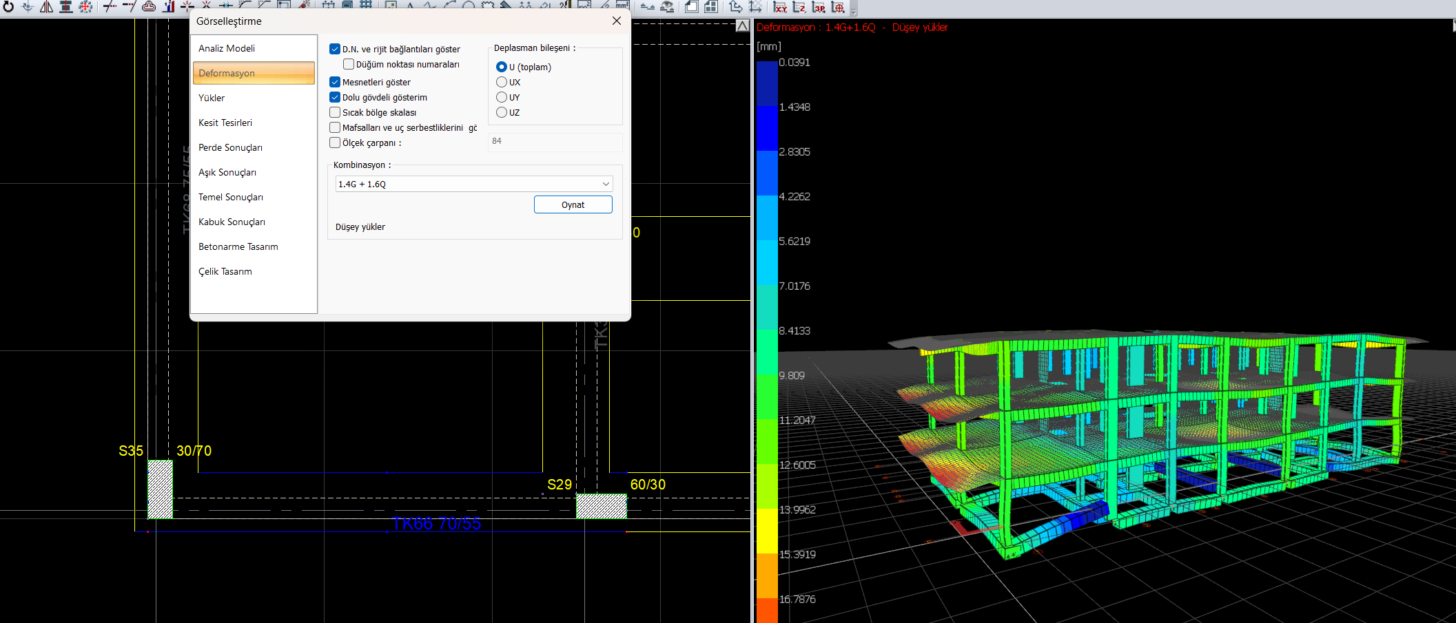
Task: Open the Kombinasyon dropdown '1.4G + 1.6Q'
Action: point(473,184)
